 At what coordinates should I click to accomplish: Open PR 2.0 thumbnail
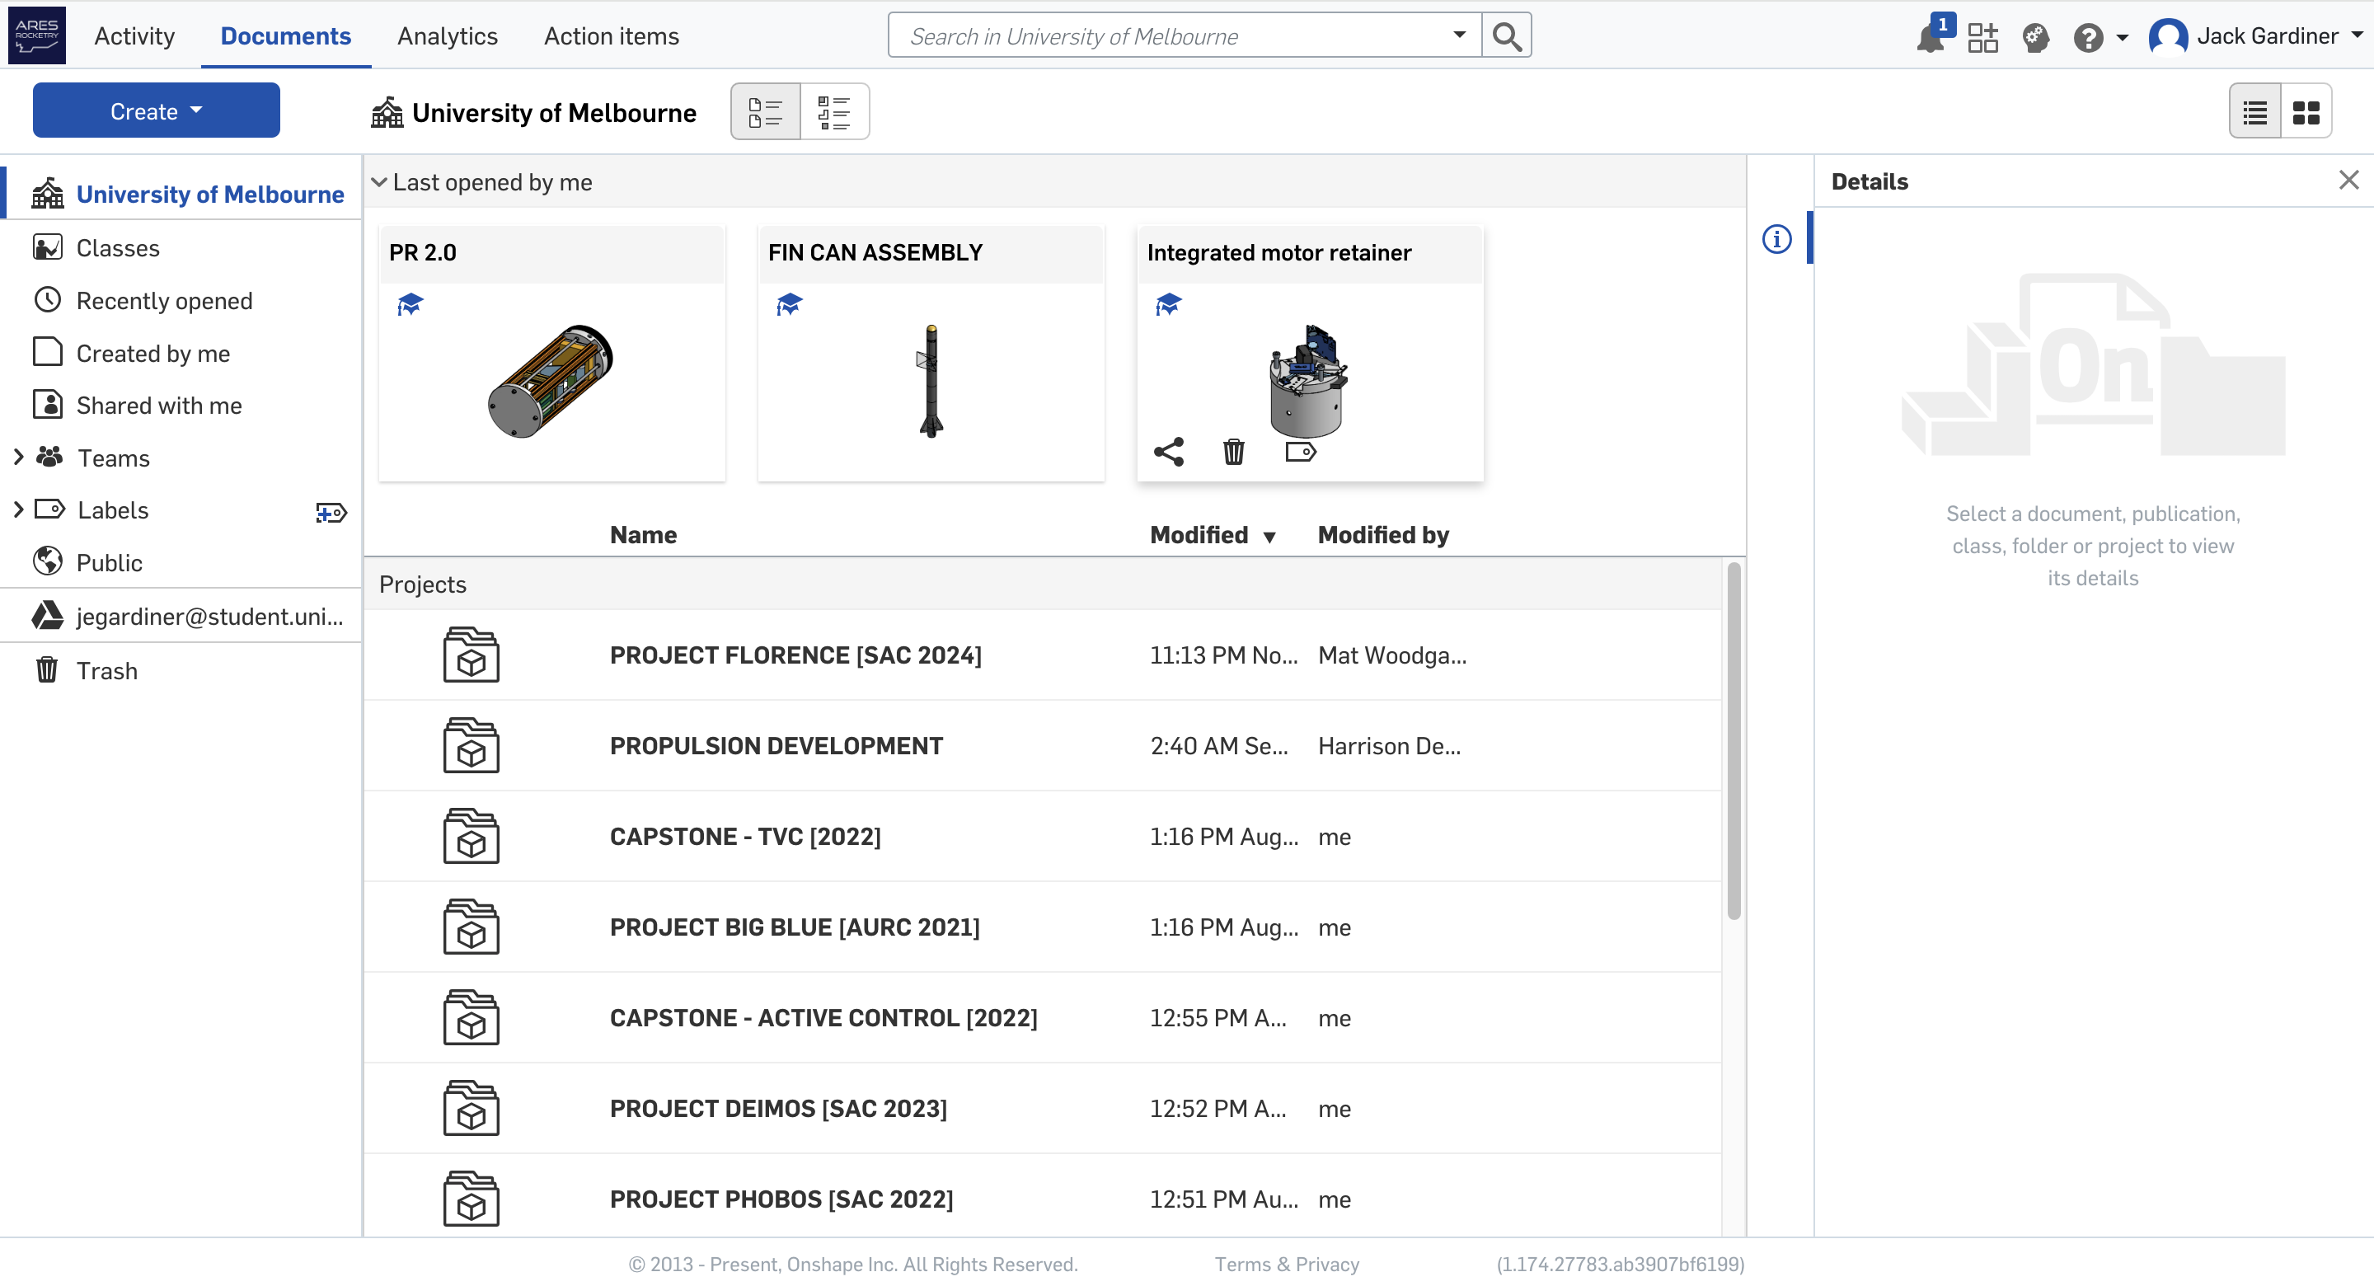click(x=550, y=380)
